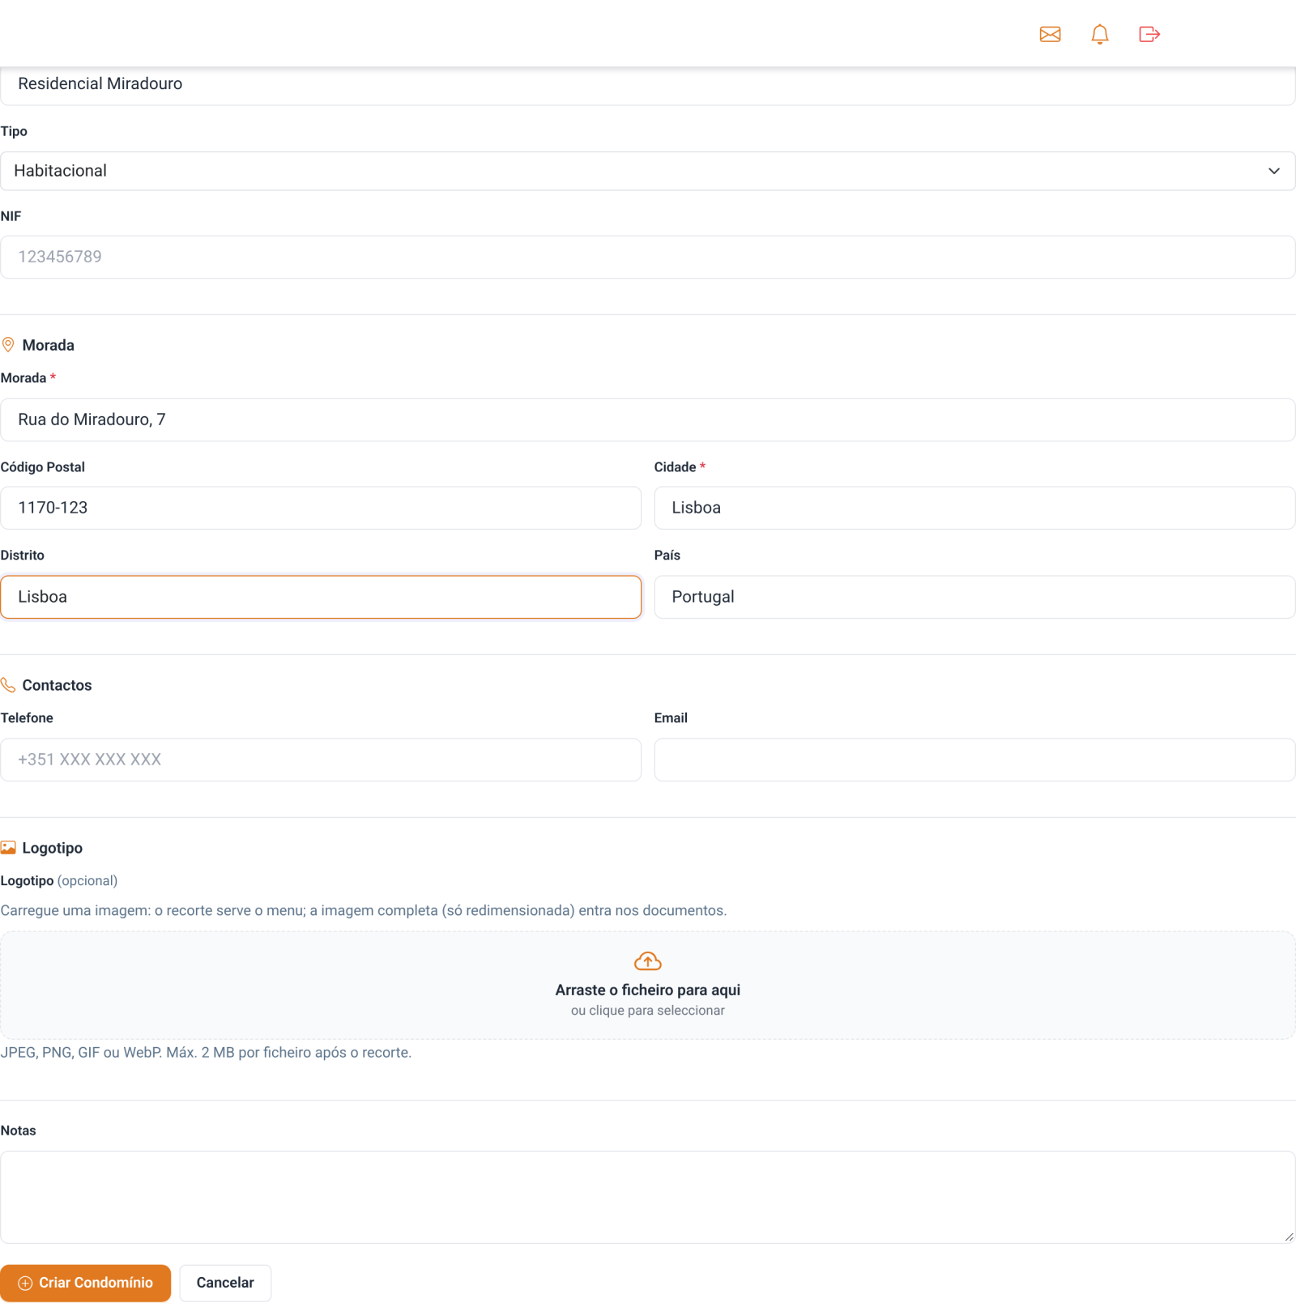Edit the Morada field Rua do Miradouro

click(x=647, y=419)
